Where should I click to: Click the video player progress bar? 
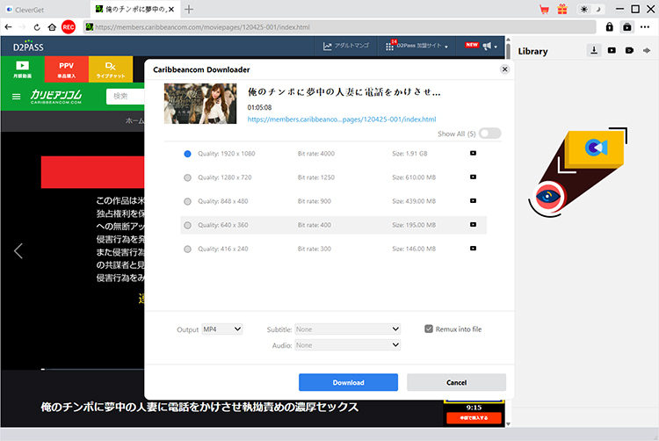tap(93, 370)
